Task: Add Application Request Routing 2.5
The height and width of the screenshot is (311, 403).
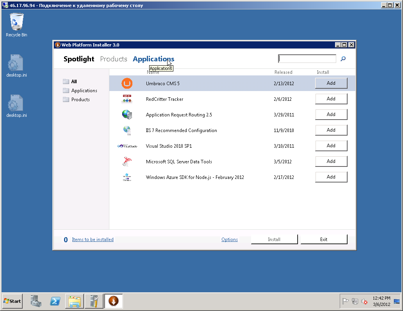Action: (331, 114)
